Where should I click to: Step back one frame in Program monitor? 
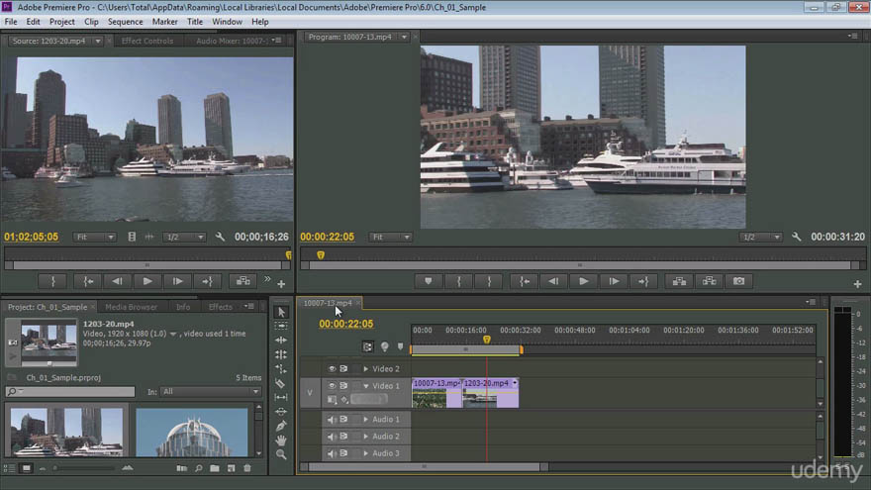[x=553, y=281]
